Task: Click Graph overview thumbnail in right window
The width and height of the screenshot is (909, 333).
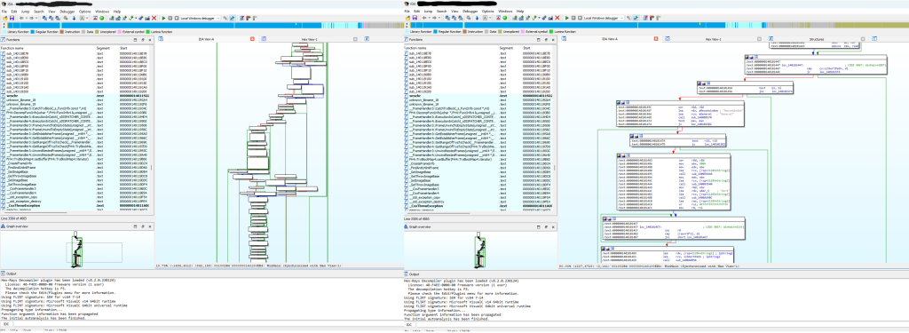Action: pyautogui.click(x=480, y=250)
